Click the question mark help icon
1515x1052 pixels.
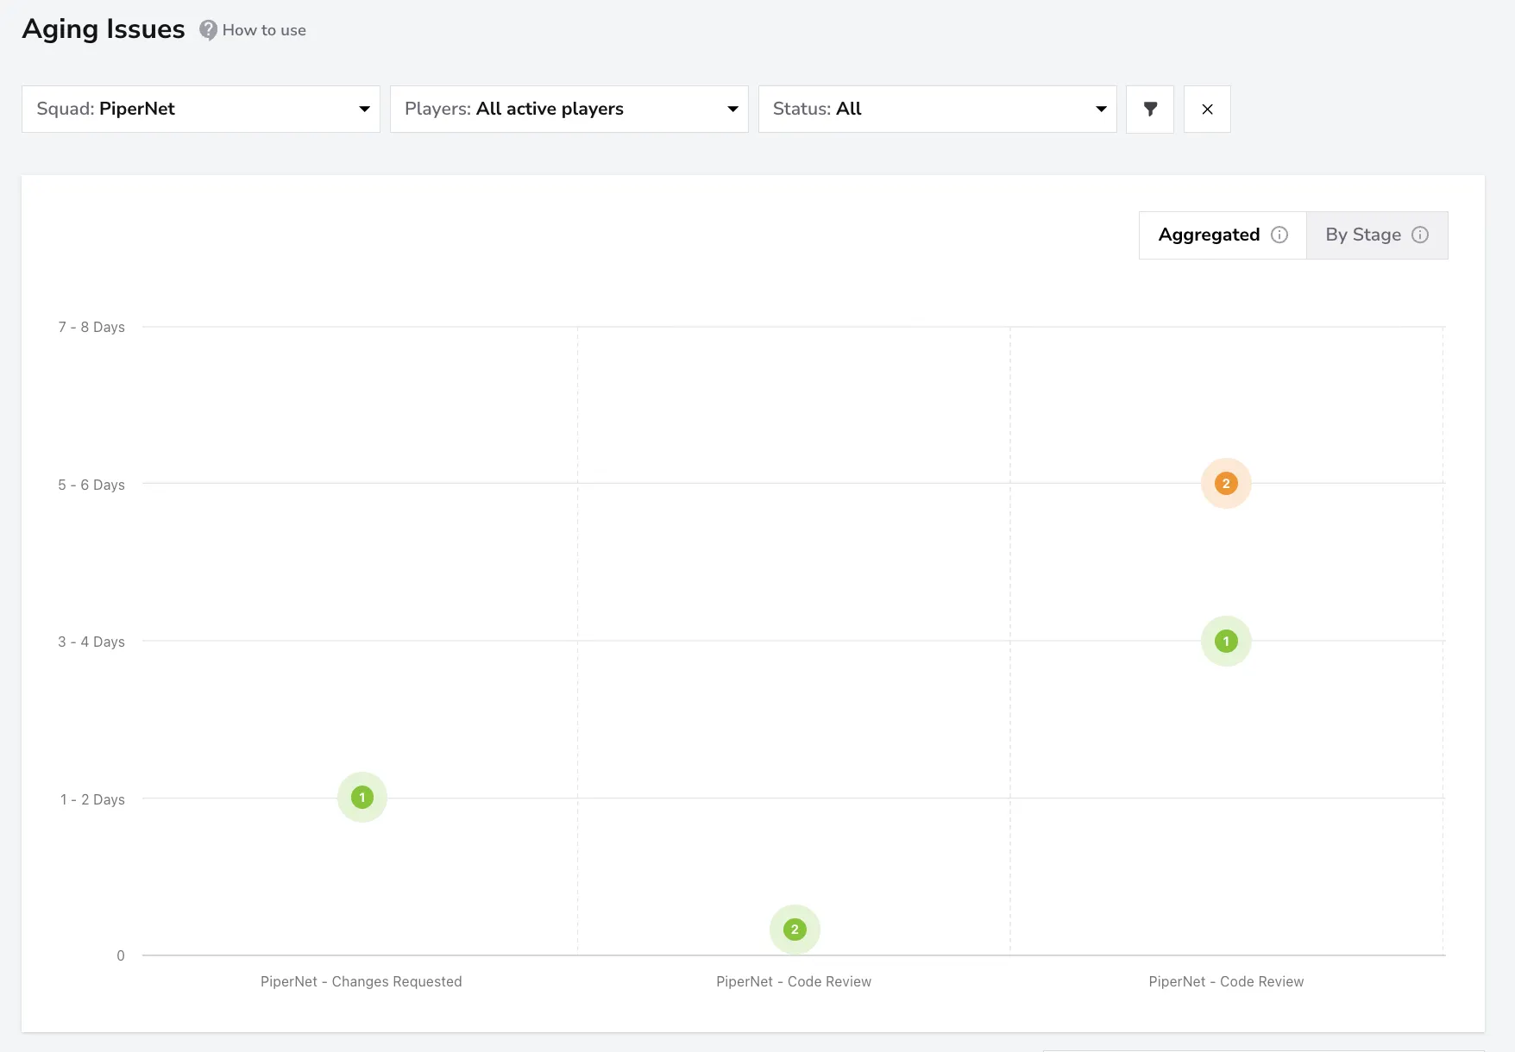pos(208,30)
